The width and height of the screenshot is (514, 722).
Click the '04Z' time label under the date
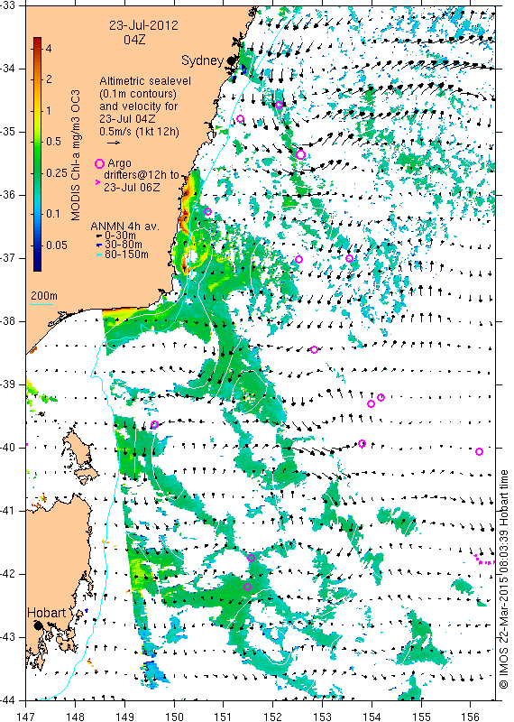pyautogui.click(x=134, y=40)
